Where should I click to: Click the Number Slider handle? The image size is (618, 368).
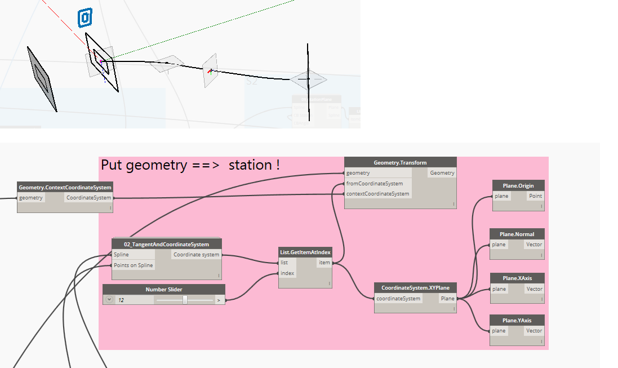[184, 300]
